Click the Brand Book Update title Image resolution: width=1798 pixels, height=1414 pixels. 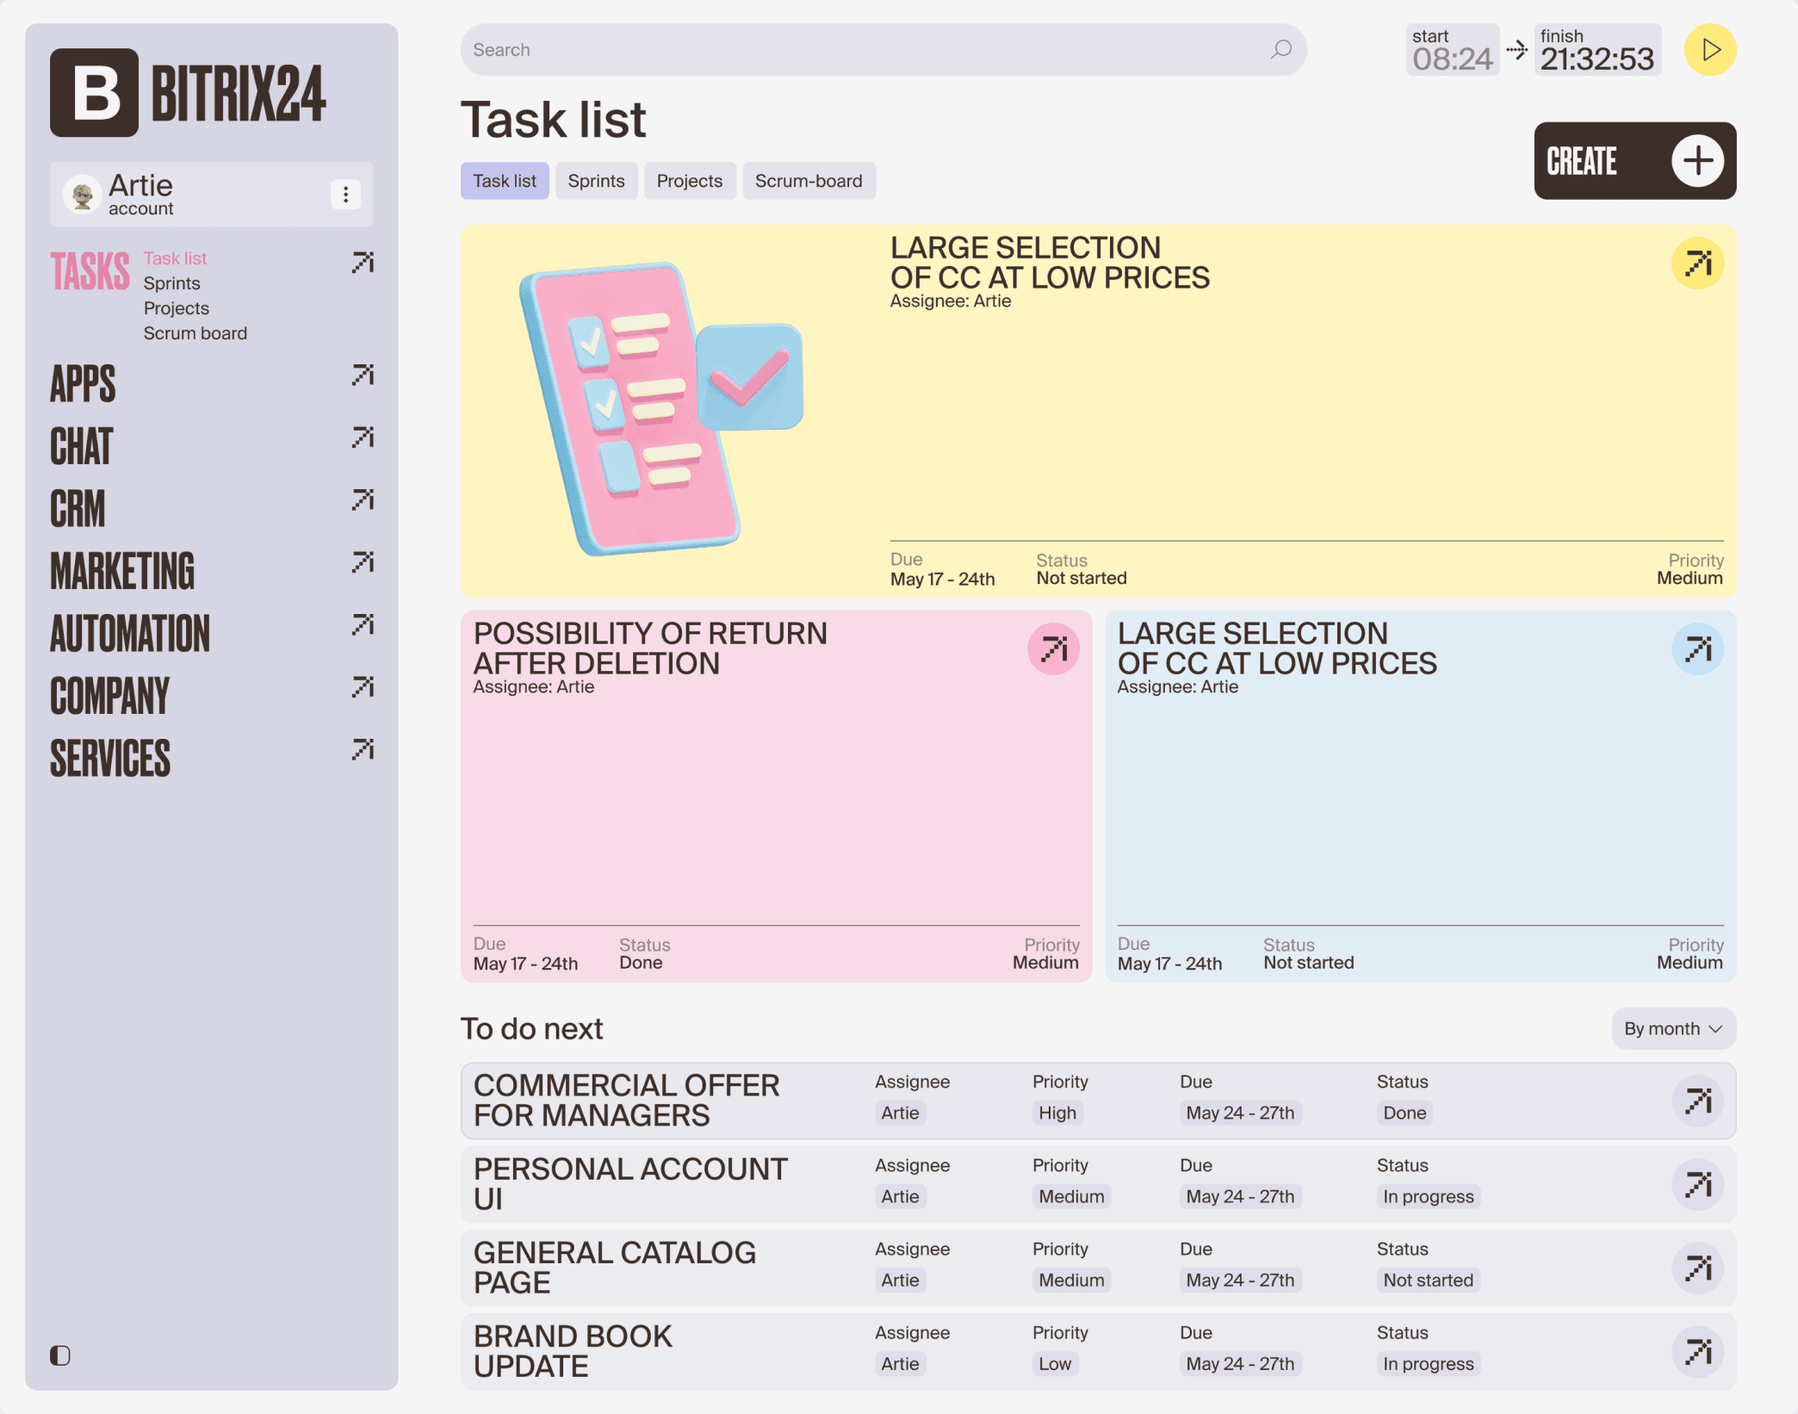(573, 1351)
